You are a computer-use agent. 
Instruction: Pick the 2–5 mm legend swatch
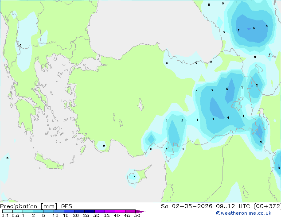(x=38, y=211)
